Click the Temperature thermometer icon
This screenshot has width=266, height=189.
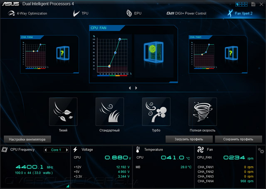[138, 150]
